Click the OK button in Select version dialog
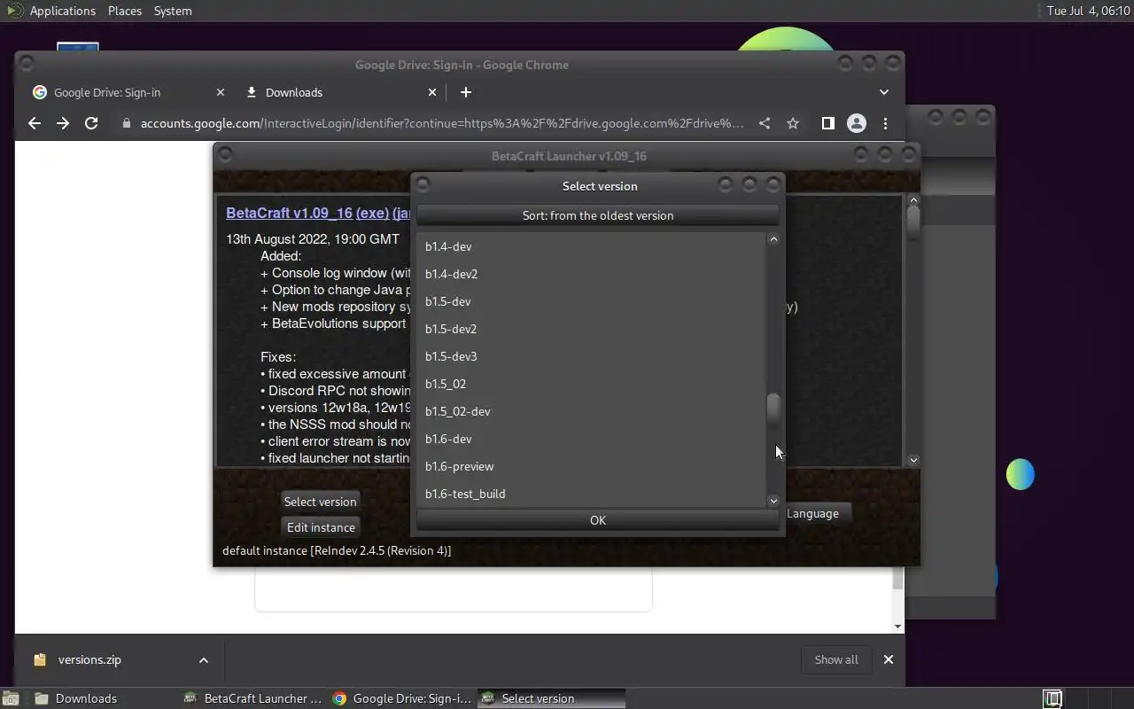The height and width of the screenshot is (709, 1134). click(598, 520)
